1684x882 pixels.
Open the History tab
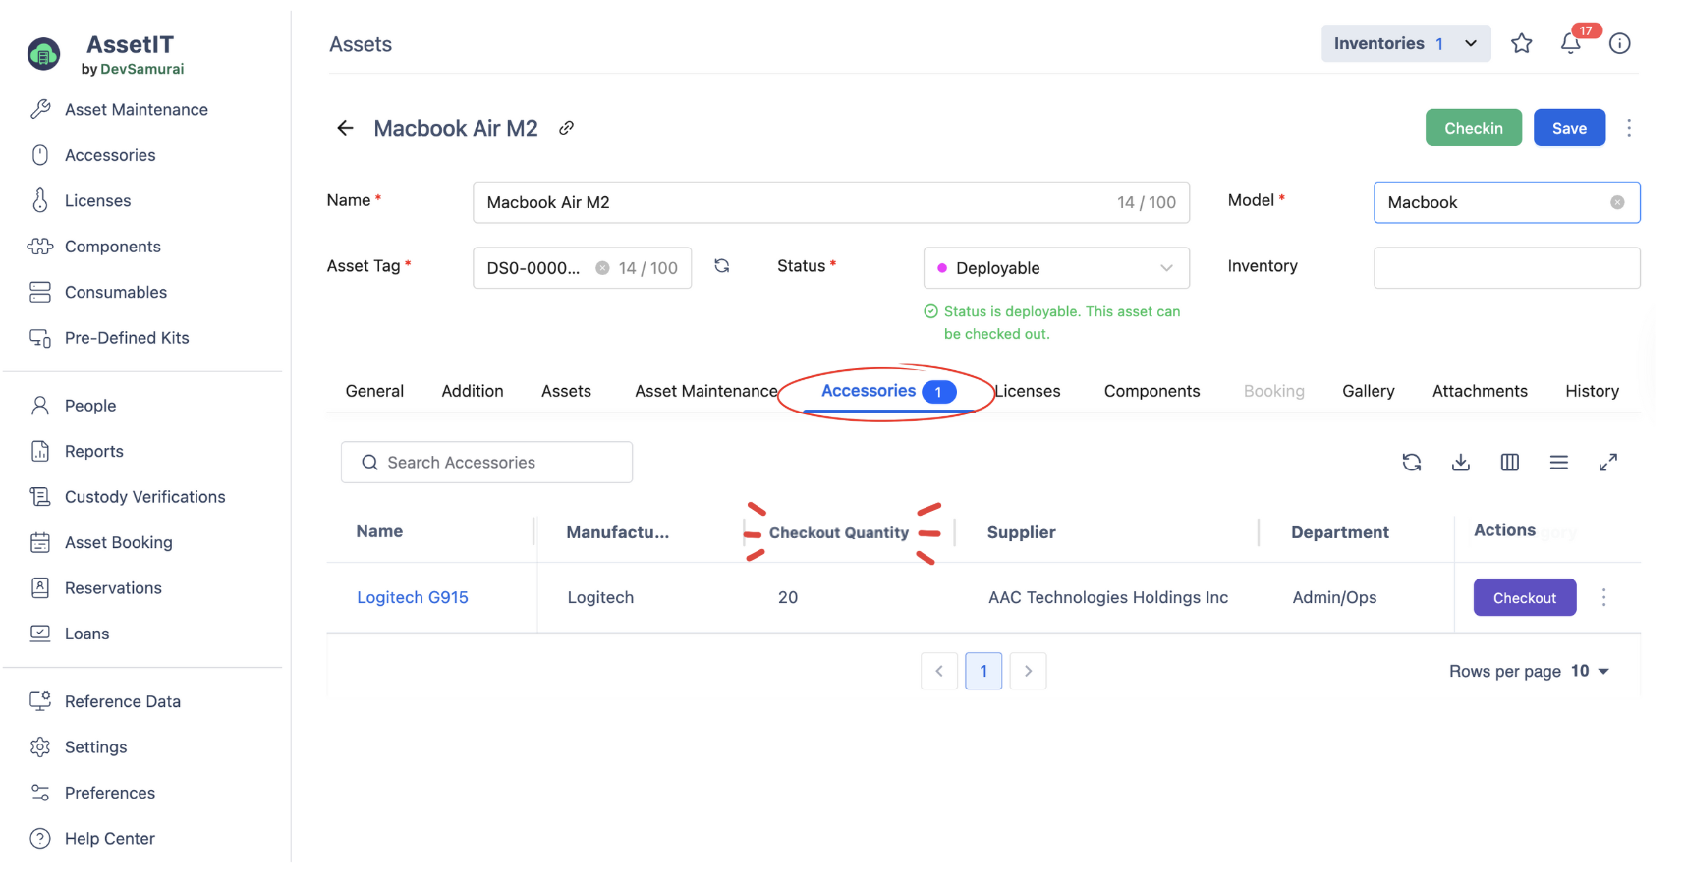pyautogui.click(x=1592, y=391)
